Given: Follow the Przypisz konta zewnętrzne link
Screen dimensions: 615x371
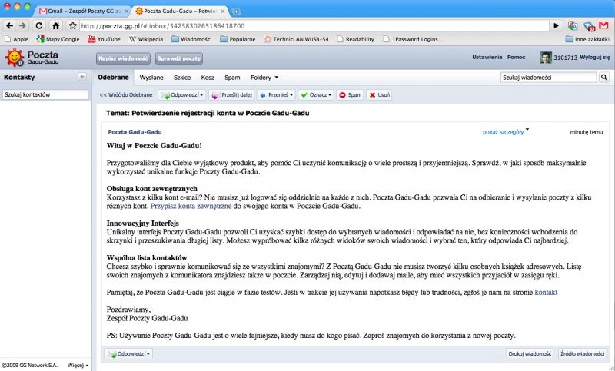Looking at the screenshot, I should [x=191, y=206].
